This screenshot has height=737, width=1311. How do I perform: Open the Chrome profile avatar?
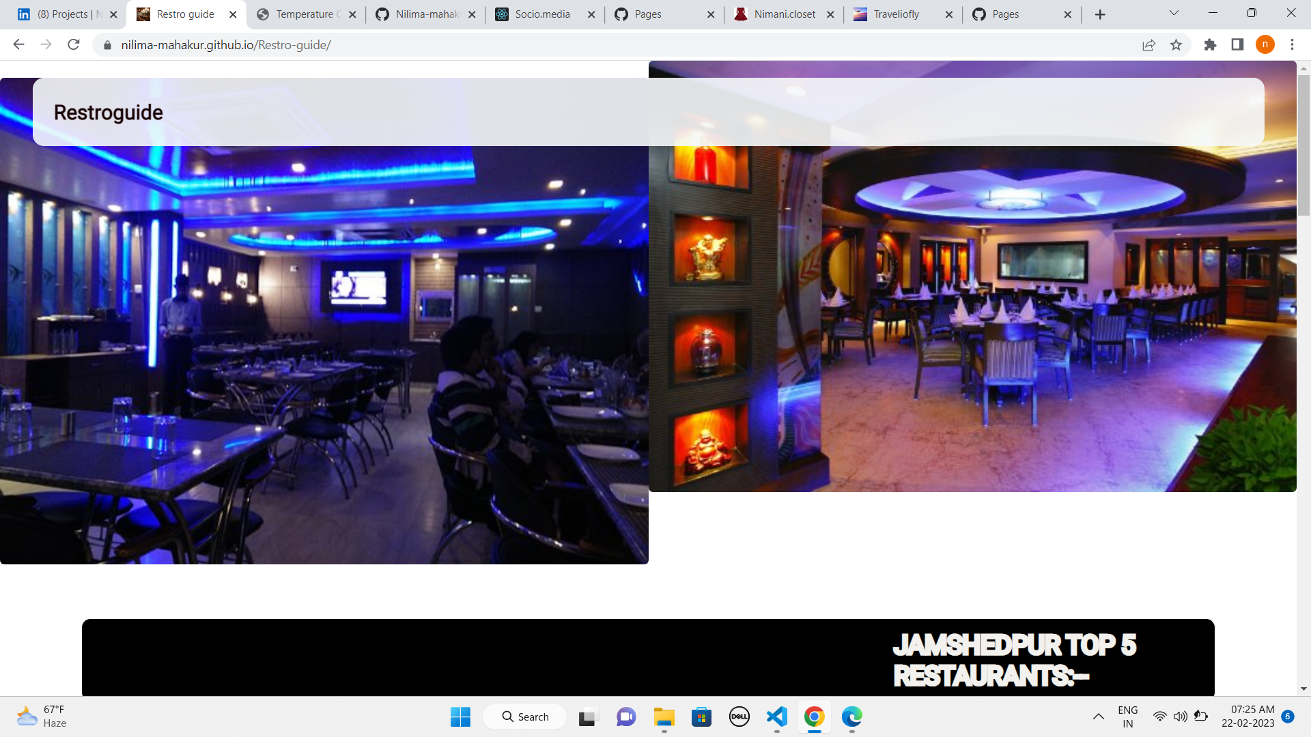1265,44
